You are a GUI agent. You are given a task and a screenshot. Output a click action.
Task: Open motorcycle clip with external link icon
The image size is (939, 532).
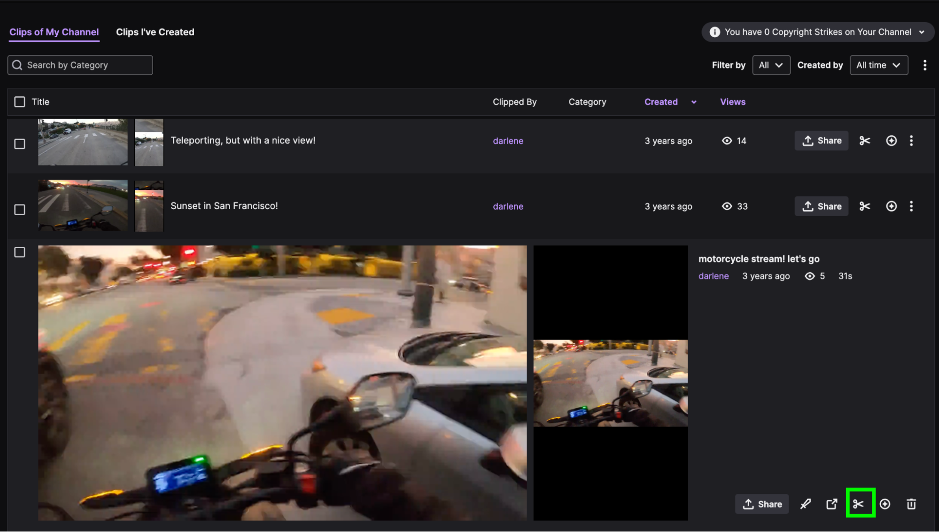831,504
